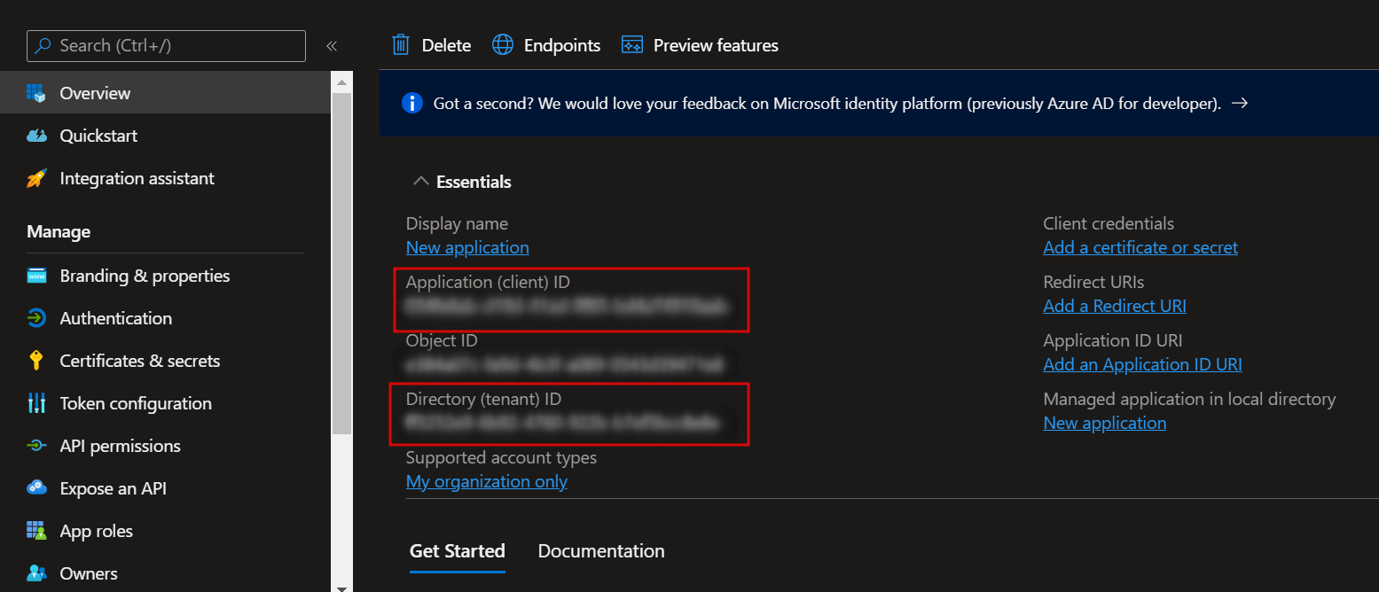Screen dimensions: 1379x592
Task: Click the Managed application in local directory label
Action: click(x=1189, y=399)
